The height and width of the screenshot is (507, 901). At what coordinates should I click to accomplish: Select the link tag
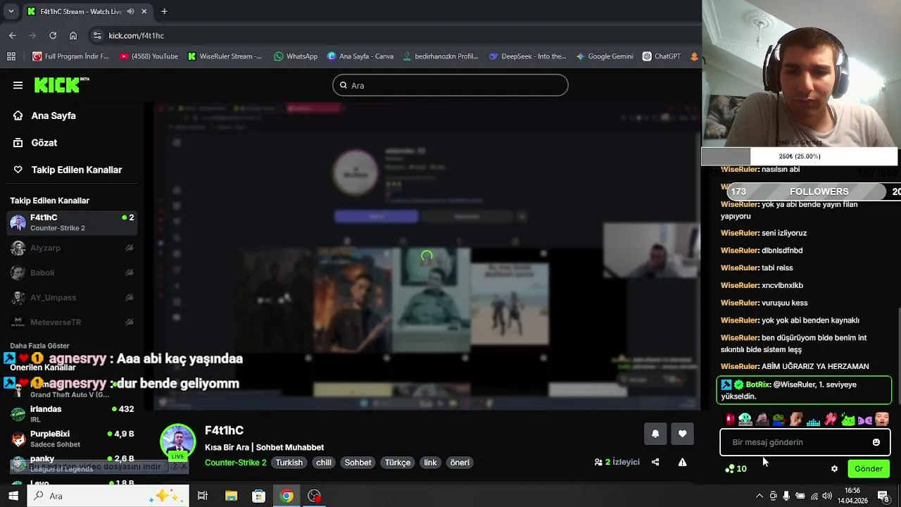pyautogui.click(x=431, y=463)
